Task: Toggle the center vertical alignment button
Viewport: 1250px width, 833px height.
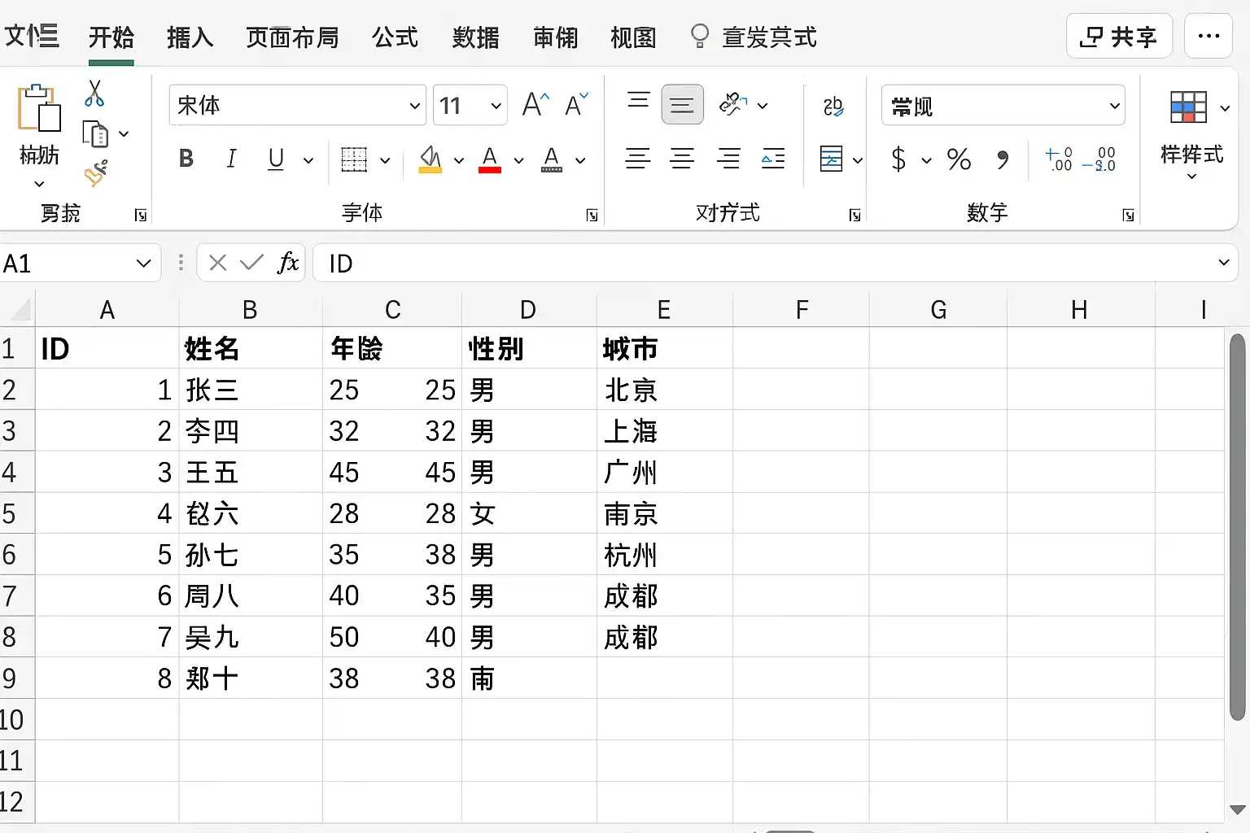Action: [x=682, y=105]
